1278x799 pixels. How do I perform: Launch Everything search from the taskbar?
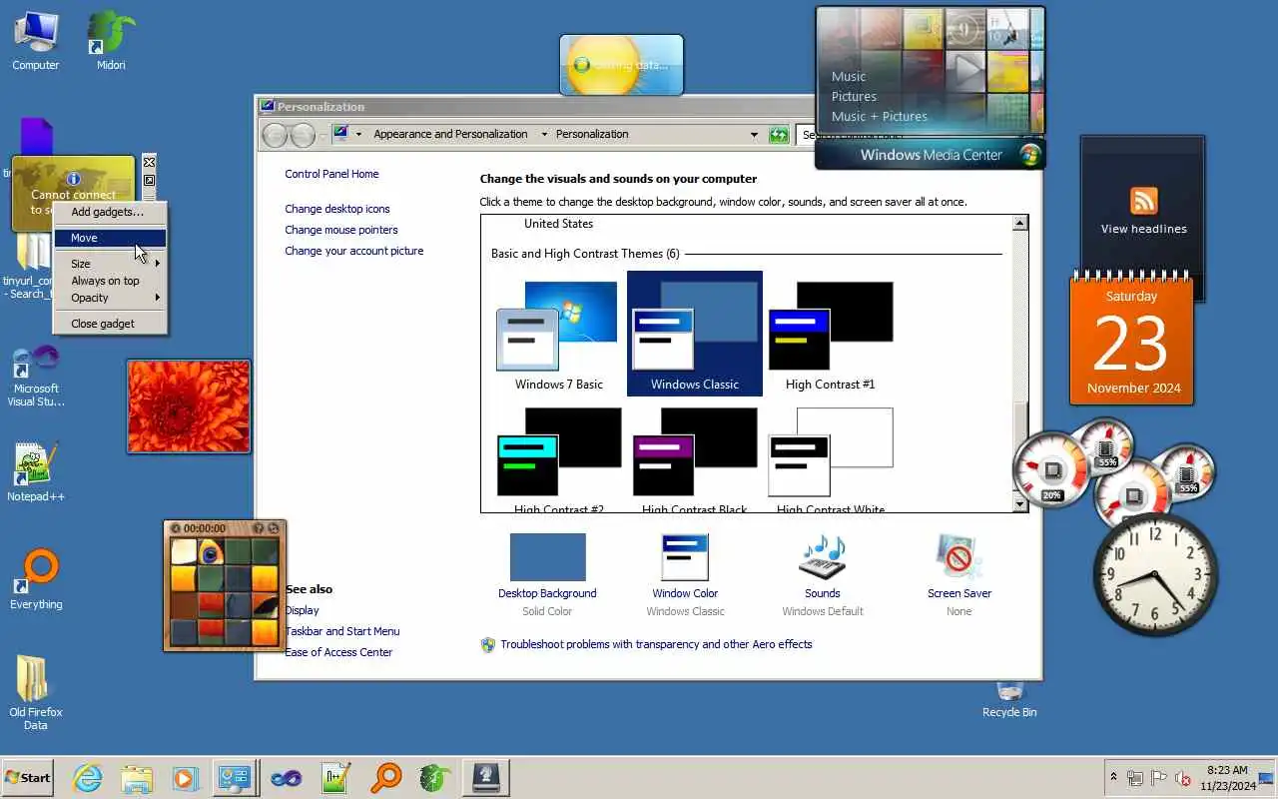pyautogui.click(x=385, y=778)
